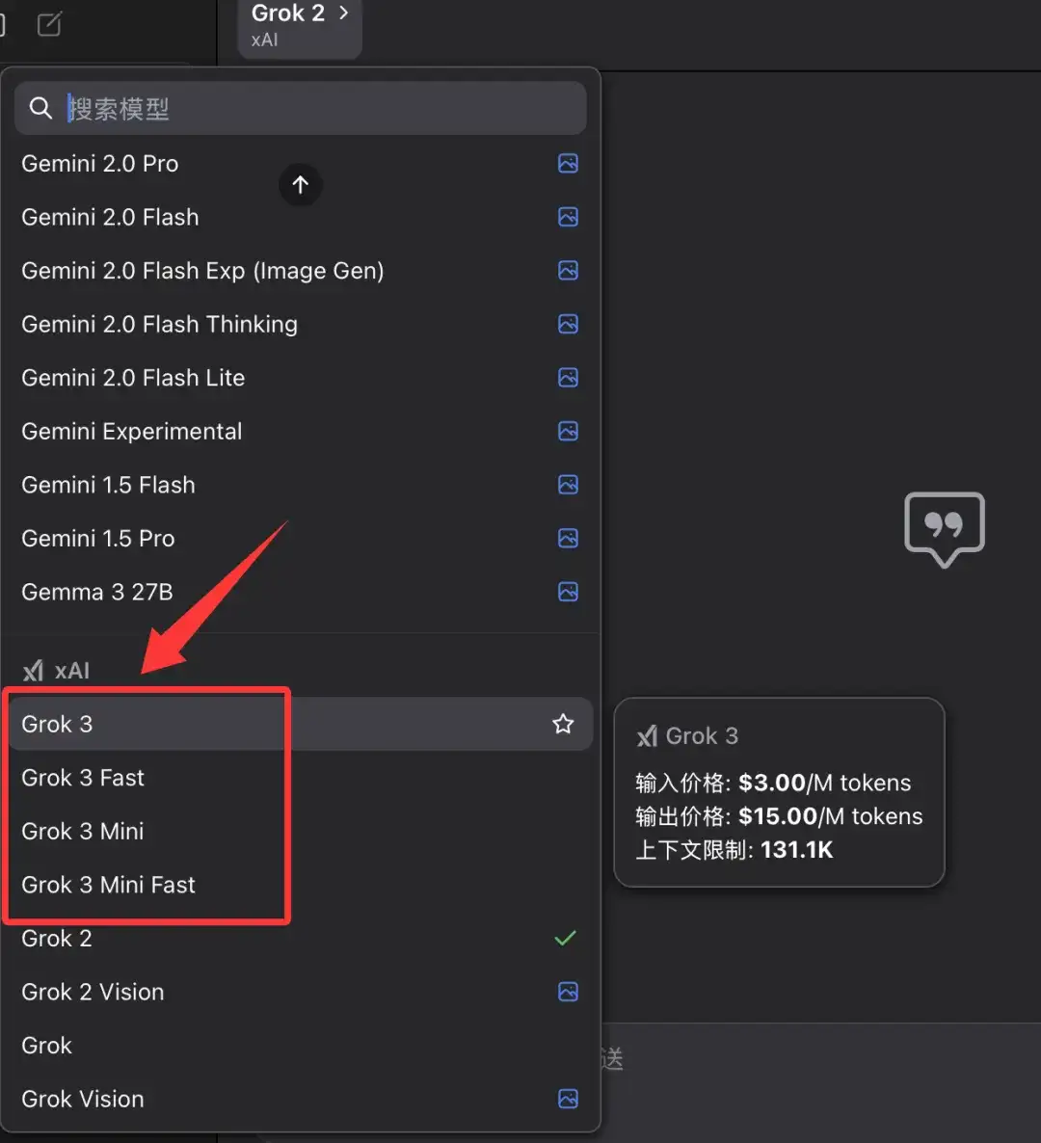Screen dimensions: 1041x1143
Task: Click the 131.1K context limit text
Action: (x=797, y=850)
